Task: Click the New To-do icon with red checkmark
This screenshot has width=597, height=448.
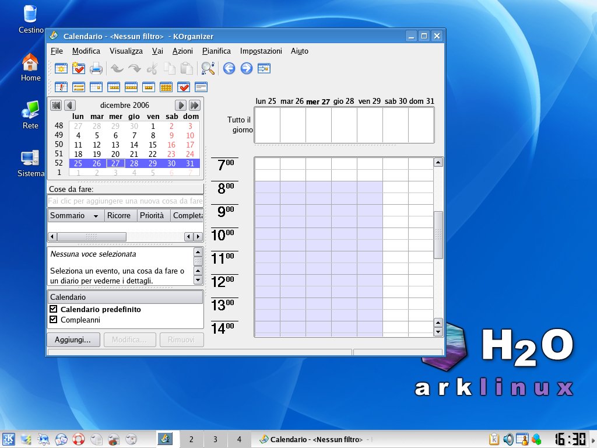Action: click(79, 69)
